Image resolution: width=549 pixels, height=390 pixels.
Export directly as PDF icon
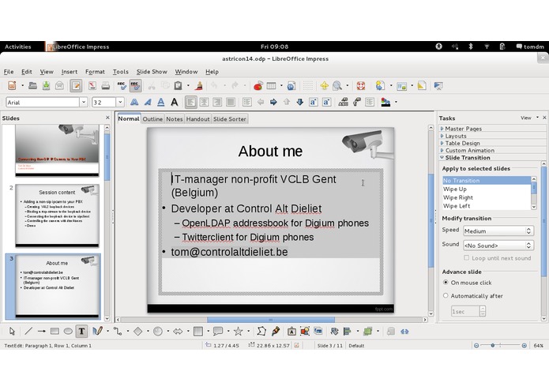92,86
